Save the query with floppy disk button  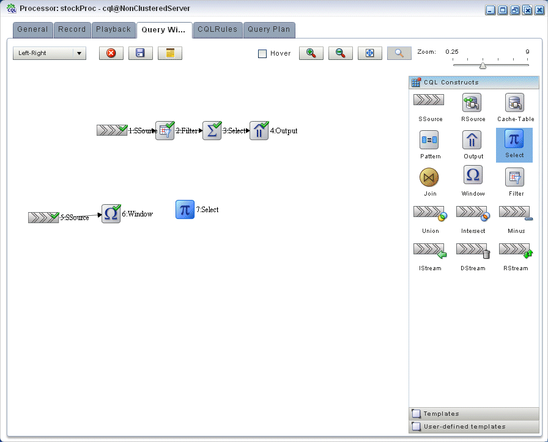coord(141,53)
